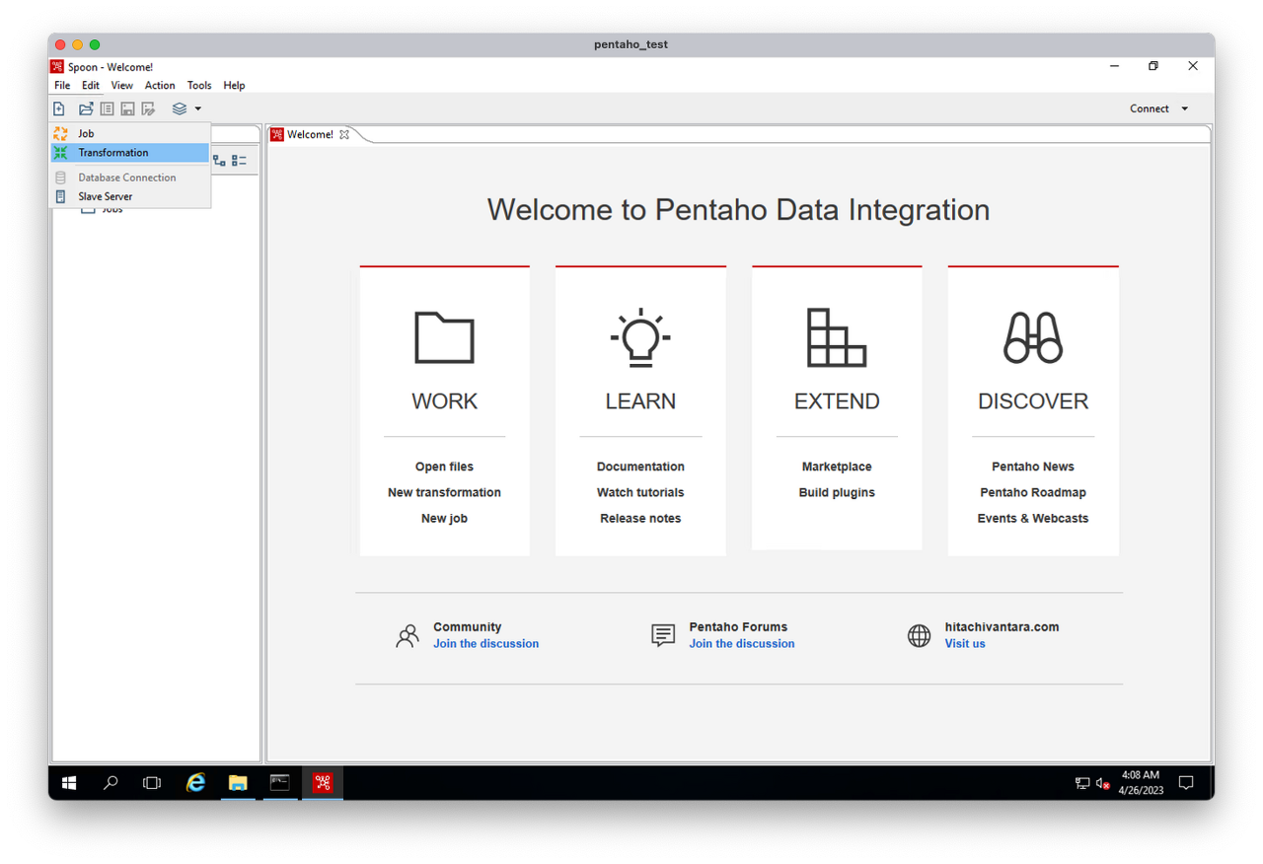Open the Build plugins link
Viewport: 1263px width, 864px height.
[837, 492]
